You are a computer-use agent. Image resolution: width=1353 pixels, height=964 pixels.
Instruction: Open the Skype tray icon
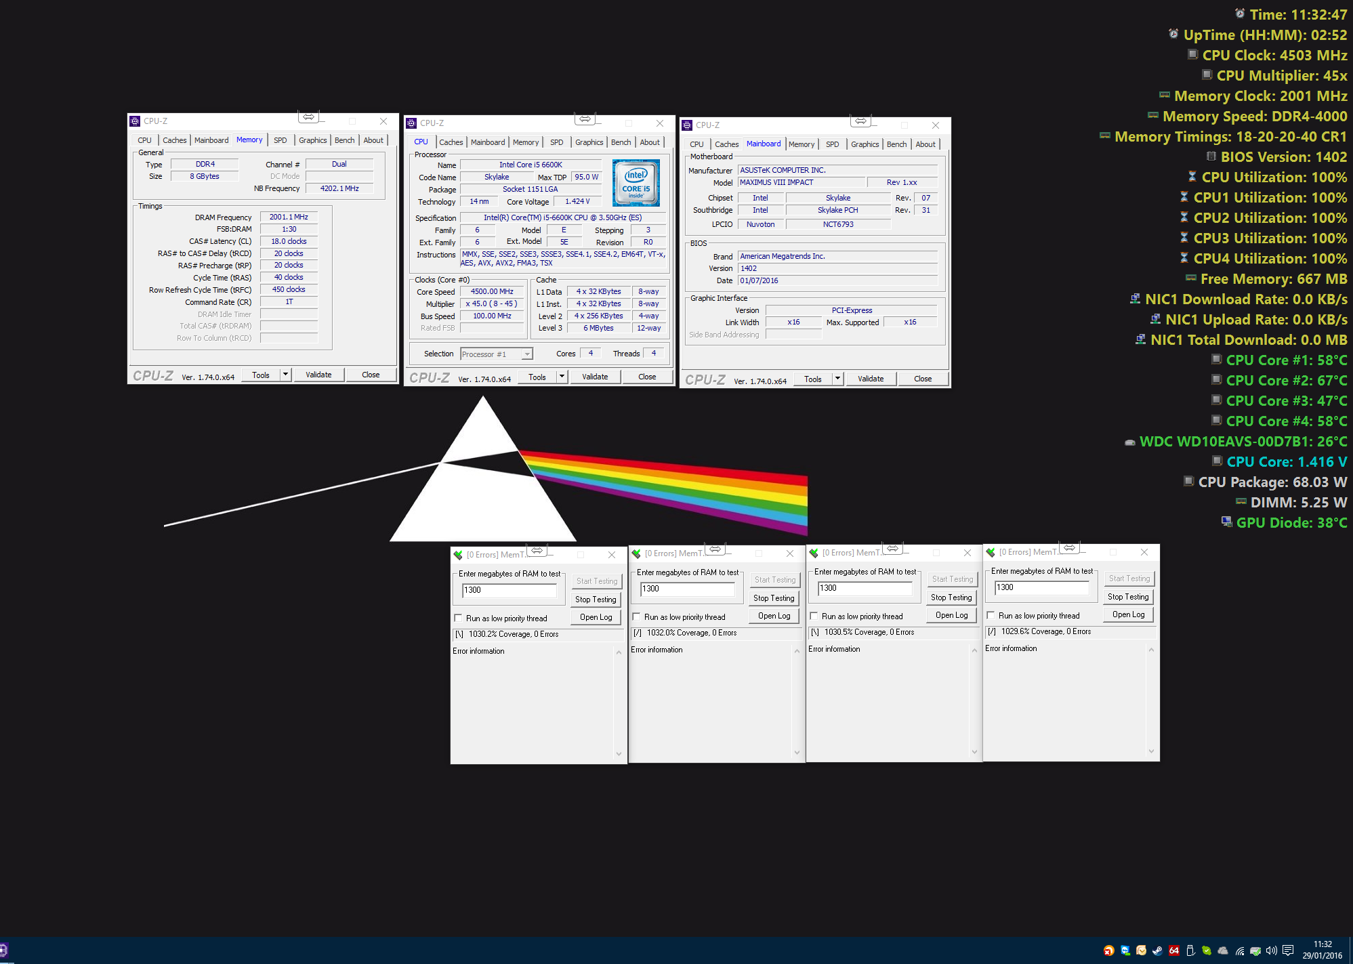[1207, 950]
